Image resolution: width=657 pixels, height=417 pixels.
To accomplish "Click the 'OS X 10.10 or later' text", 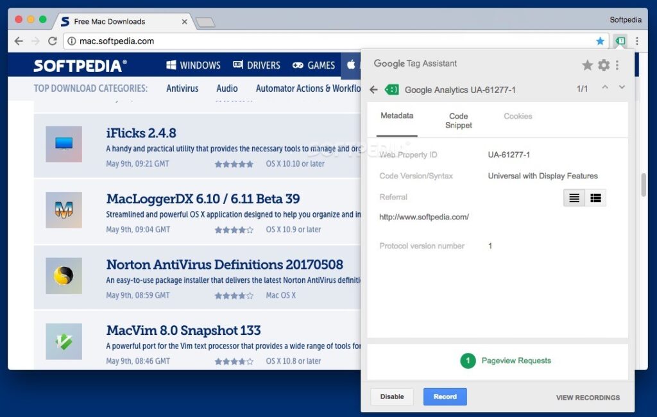I will (295, 164).
